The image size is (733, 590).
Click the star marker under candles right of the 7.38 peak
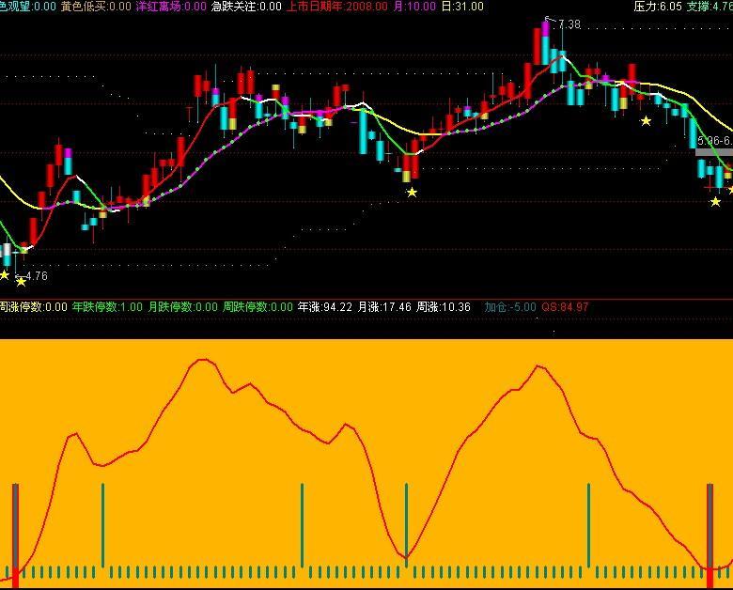click(x=646, y=121)
